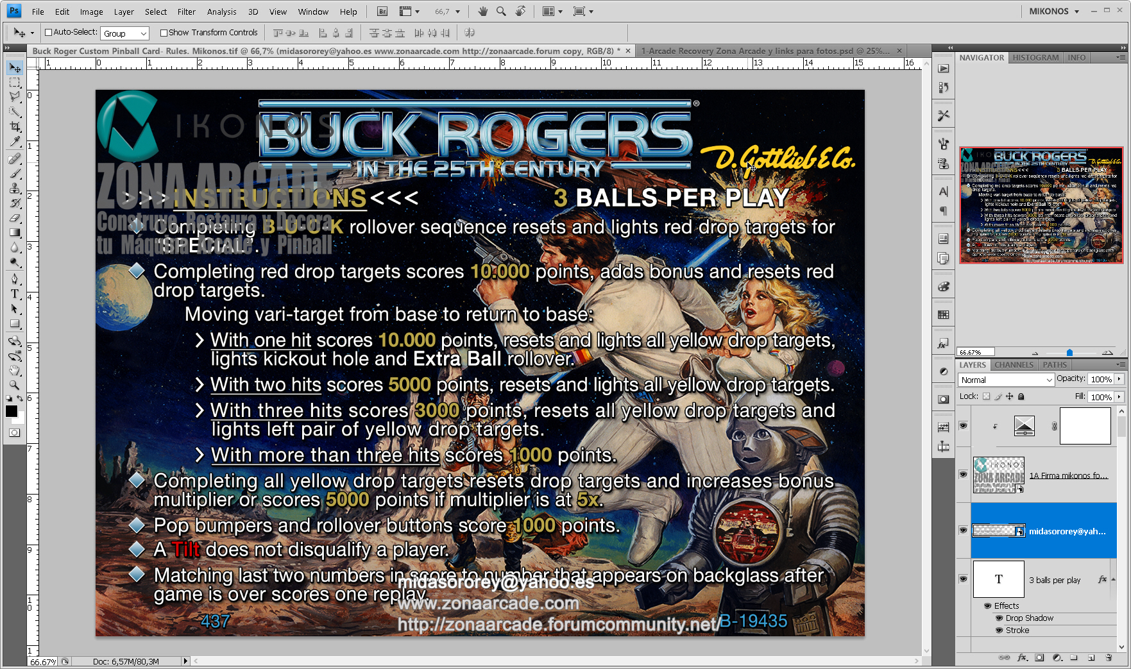Toggle Stroke effect visibility
The height and width of the screenshot is (669, 1131).
999,630
